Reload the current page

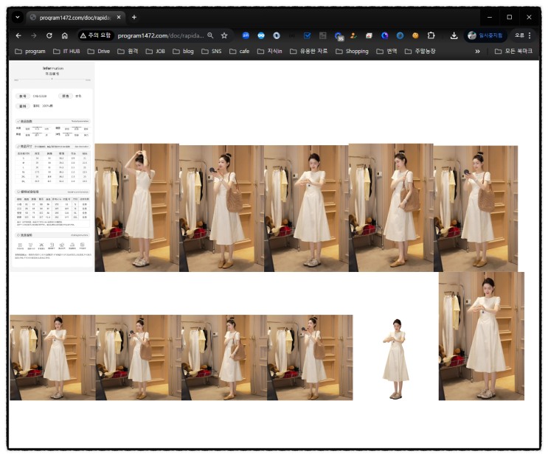click(x=49, y=35)
